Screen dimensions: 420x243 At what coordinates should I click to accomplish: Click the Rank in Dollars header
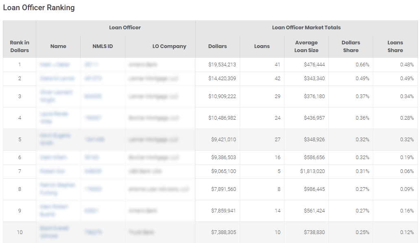tap(20, 46)
